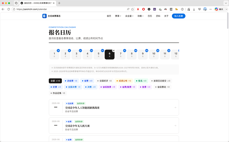Open the black circle extension icon

(x=149, y=9)
